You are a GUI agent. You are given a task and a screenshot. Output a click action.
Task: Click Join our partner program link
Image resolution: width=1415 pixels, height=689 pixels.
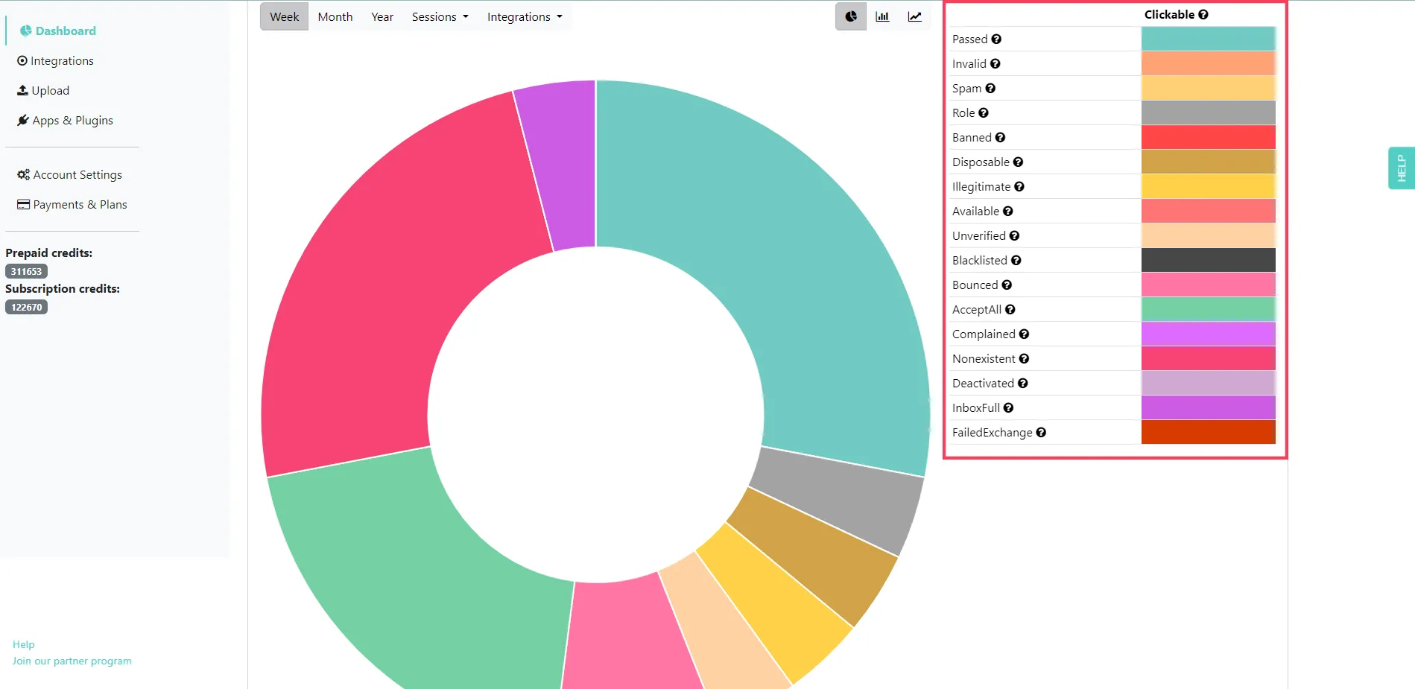(x=72, y=661)
